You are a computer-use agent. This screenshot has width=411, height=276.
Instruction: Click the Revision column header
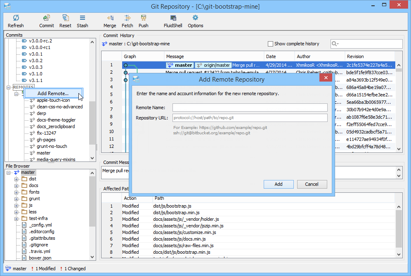[x=370, y=56]
